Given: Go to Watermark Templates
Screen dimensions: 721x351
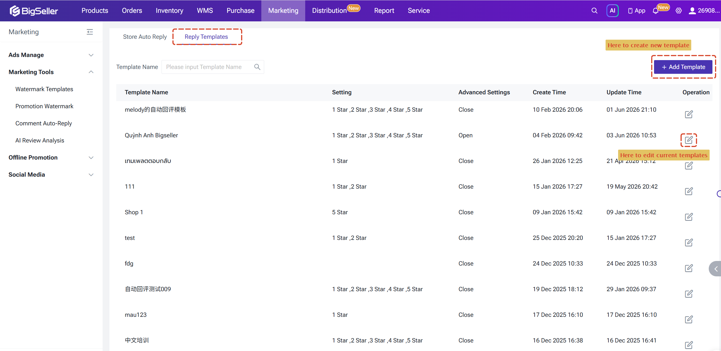Looking at the screenshot, I should (44, 89).
